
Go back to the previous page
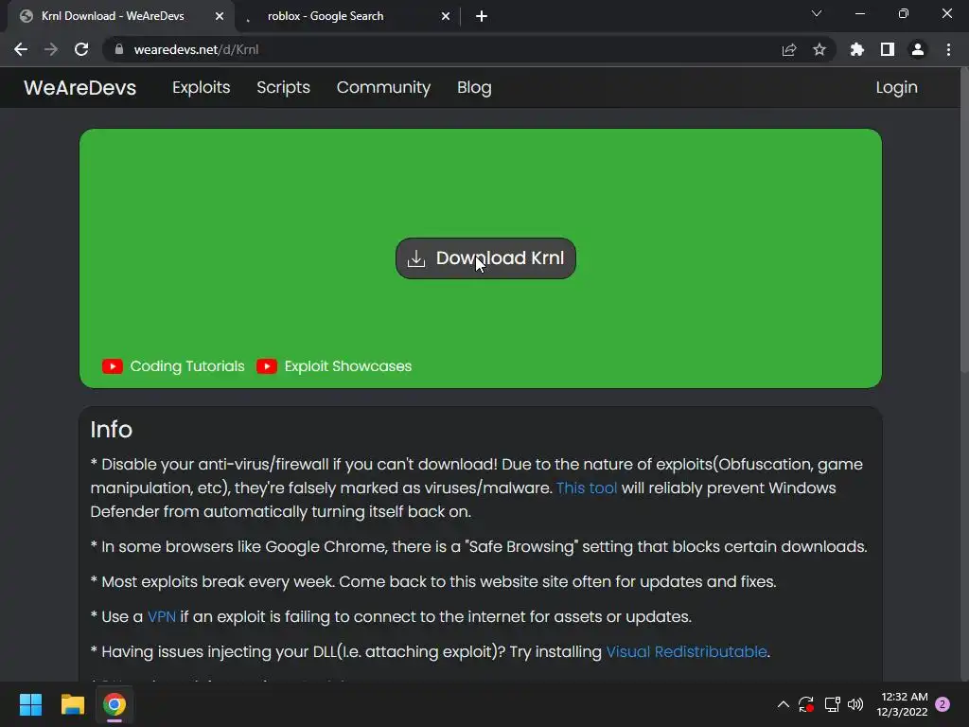[21, 49]
